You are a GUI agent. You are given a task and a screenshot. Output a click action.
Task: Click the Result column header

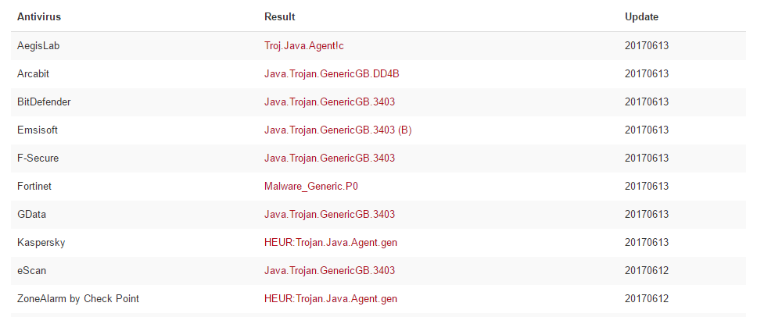pyautogui.click(x=280, y=16)
